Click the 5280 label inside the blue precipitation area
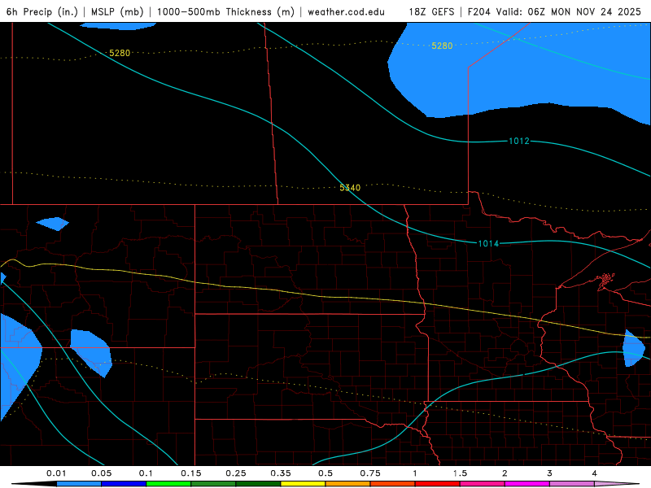 pos(442,46)
